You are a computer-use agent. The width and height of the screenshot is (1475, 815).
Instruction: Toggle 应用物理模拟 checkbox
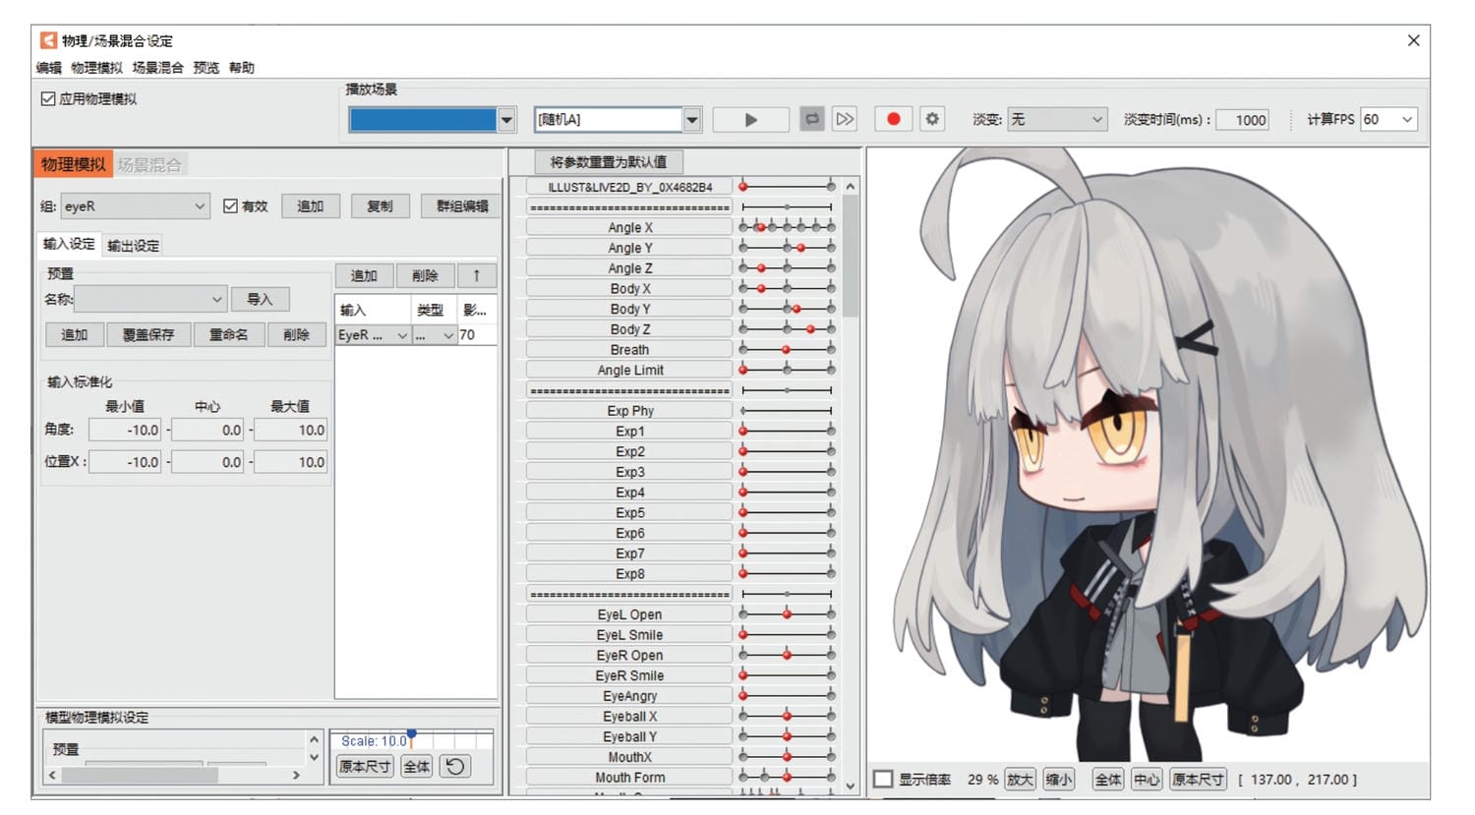coord(47,98)
